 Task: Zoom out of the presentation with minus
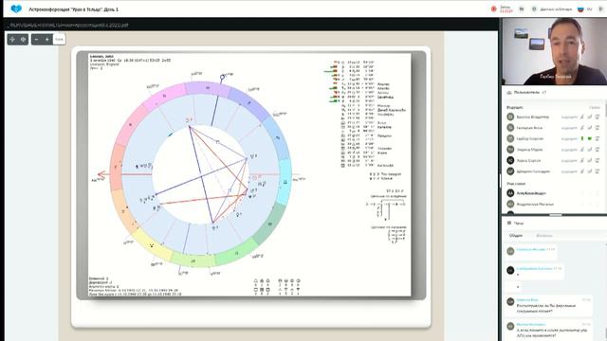(x=36, y=39)
